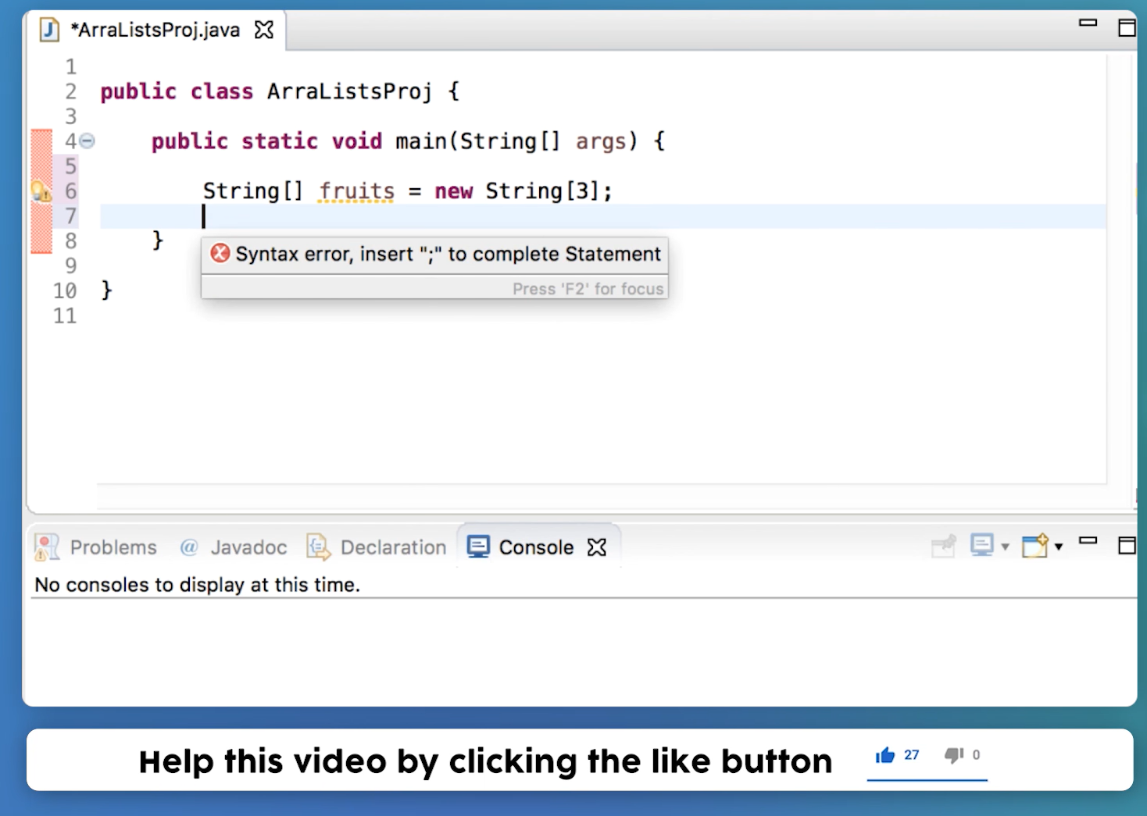Click the warning lightbulb marker on line 6

[x=41, y=191]
